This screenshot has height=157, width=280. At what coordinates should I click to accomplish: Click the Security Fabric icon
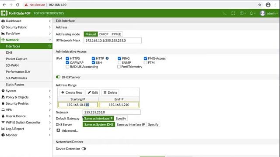pos(3,27)
